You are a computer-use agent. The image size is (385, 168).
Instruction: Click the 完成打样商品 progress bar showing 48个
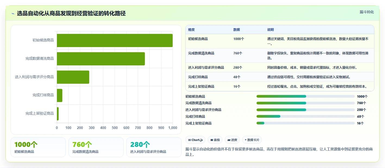coord(306,117)
